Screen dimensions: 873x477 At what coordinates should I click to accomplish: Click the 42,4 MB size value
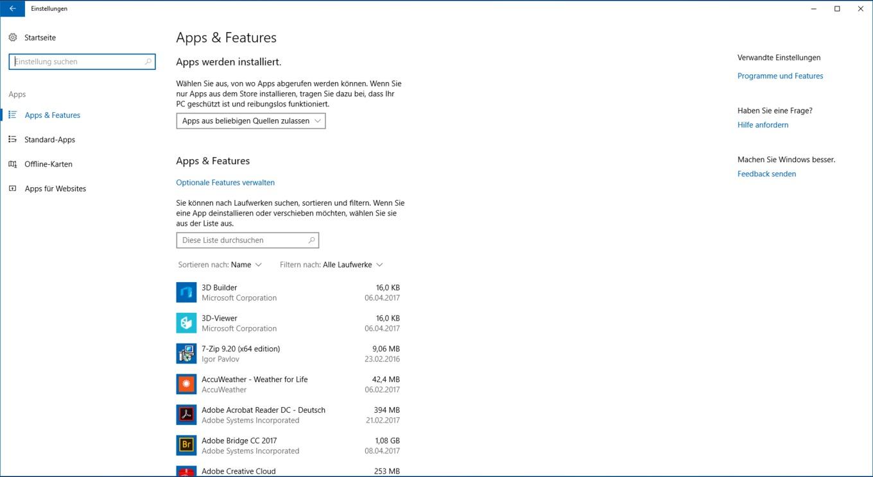[386, 380]
